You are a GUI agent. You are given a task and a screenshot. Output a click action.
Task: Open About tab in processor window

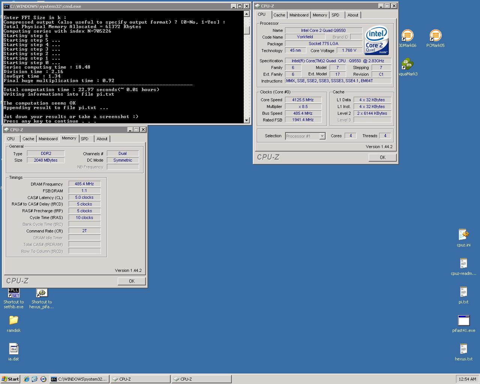click(x=353, y=15)
